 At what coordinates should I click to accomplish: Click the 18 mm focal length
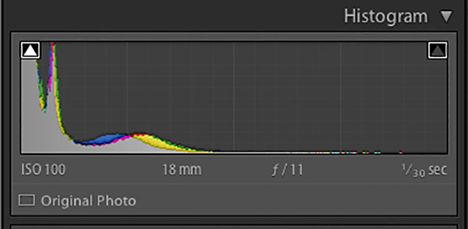pos(182,170)
